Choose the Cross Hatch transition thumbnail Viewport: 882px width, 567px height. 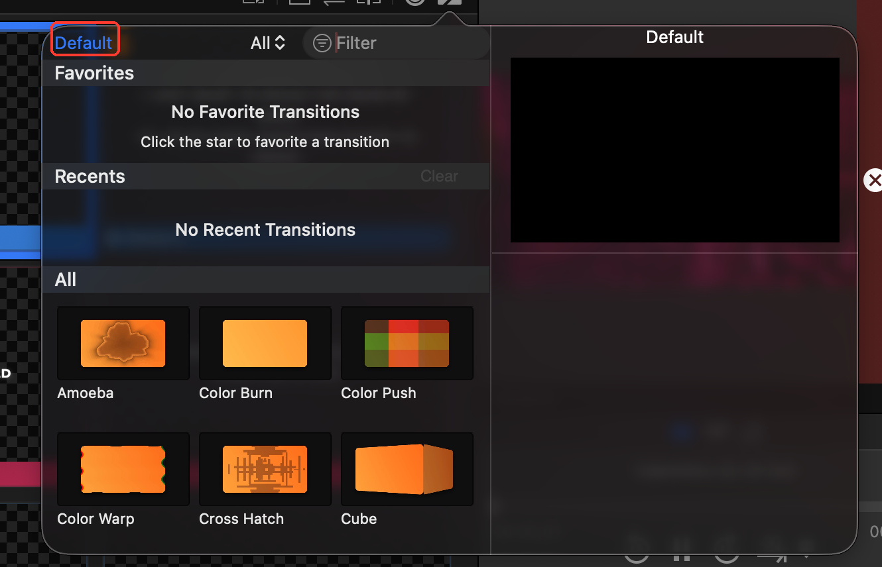click(265, 469)
